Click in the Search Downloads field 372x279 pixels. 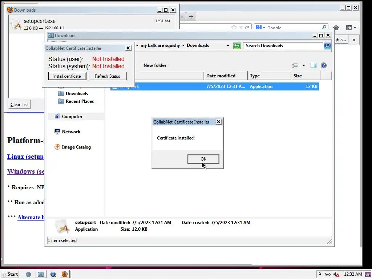[283, 45]
